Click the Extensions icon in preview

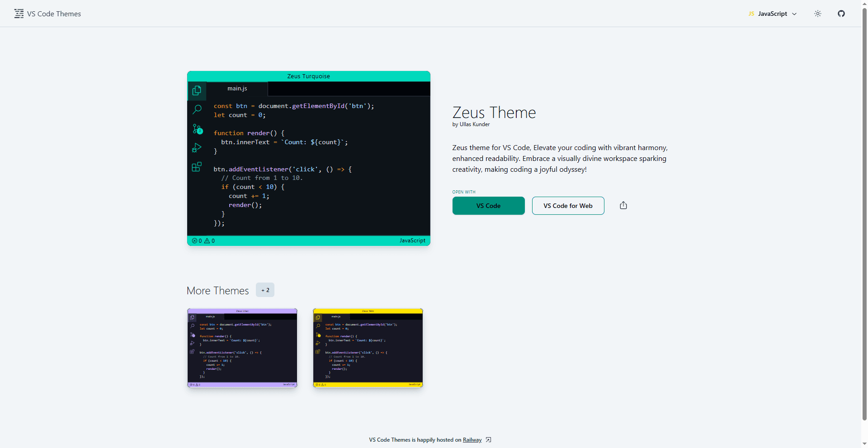[x=197, y=167]
